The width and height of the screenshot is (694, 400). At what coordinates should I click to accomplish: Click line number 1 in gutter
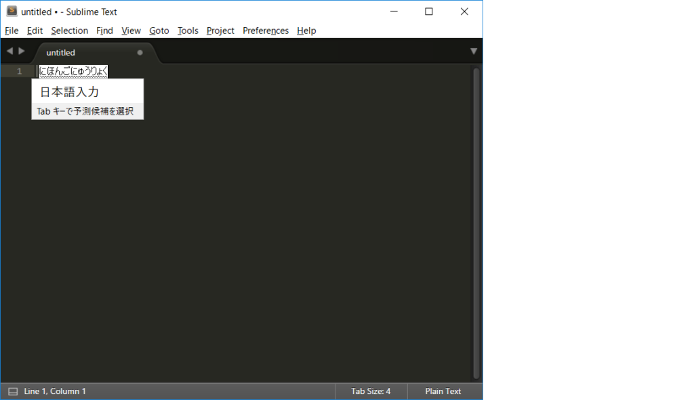(x=19, y=71)
